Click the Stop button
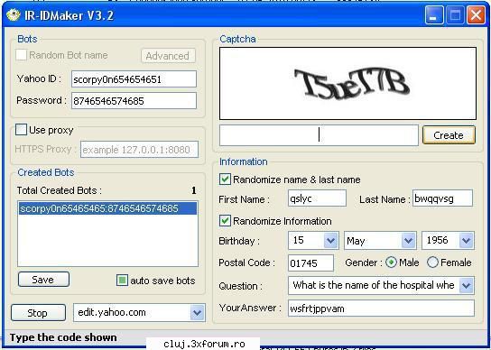The image size is (491, 350). tap(38, 313)
